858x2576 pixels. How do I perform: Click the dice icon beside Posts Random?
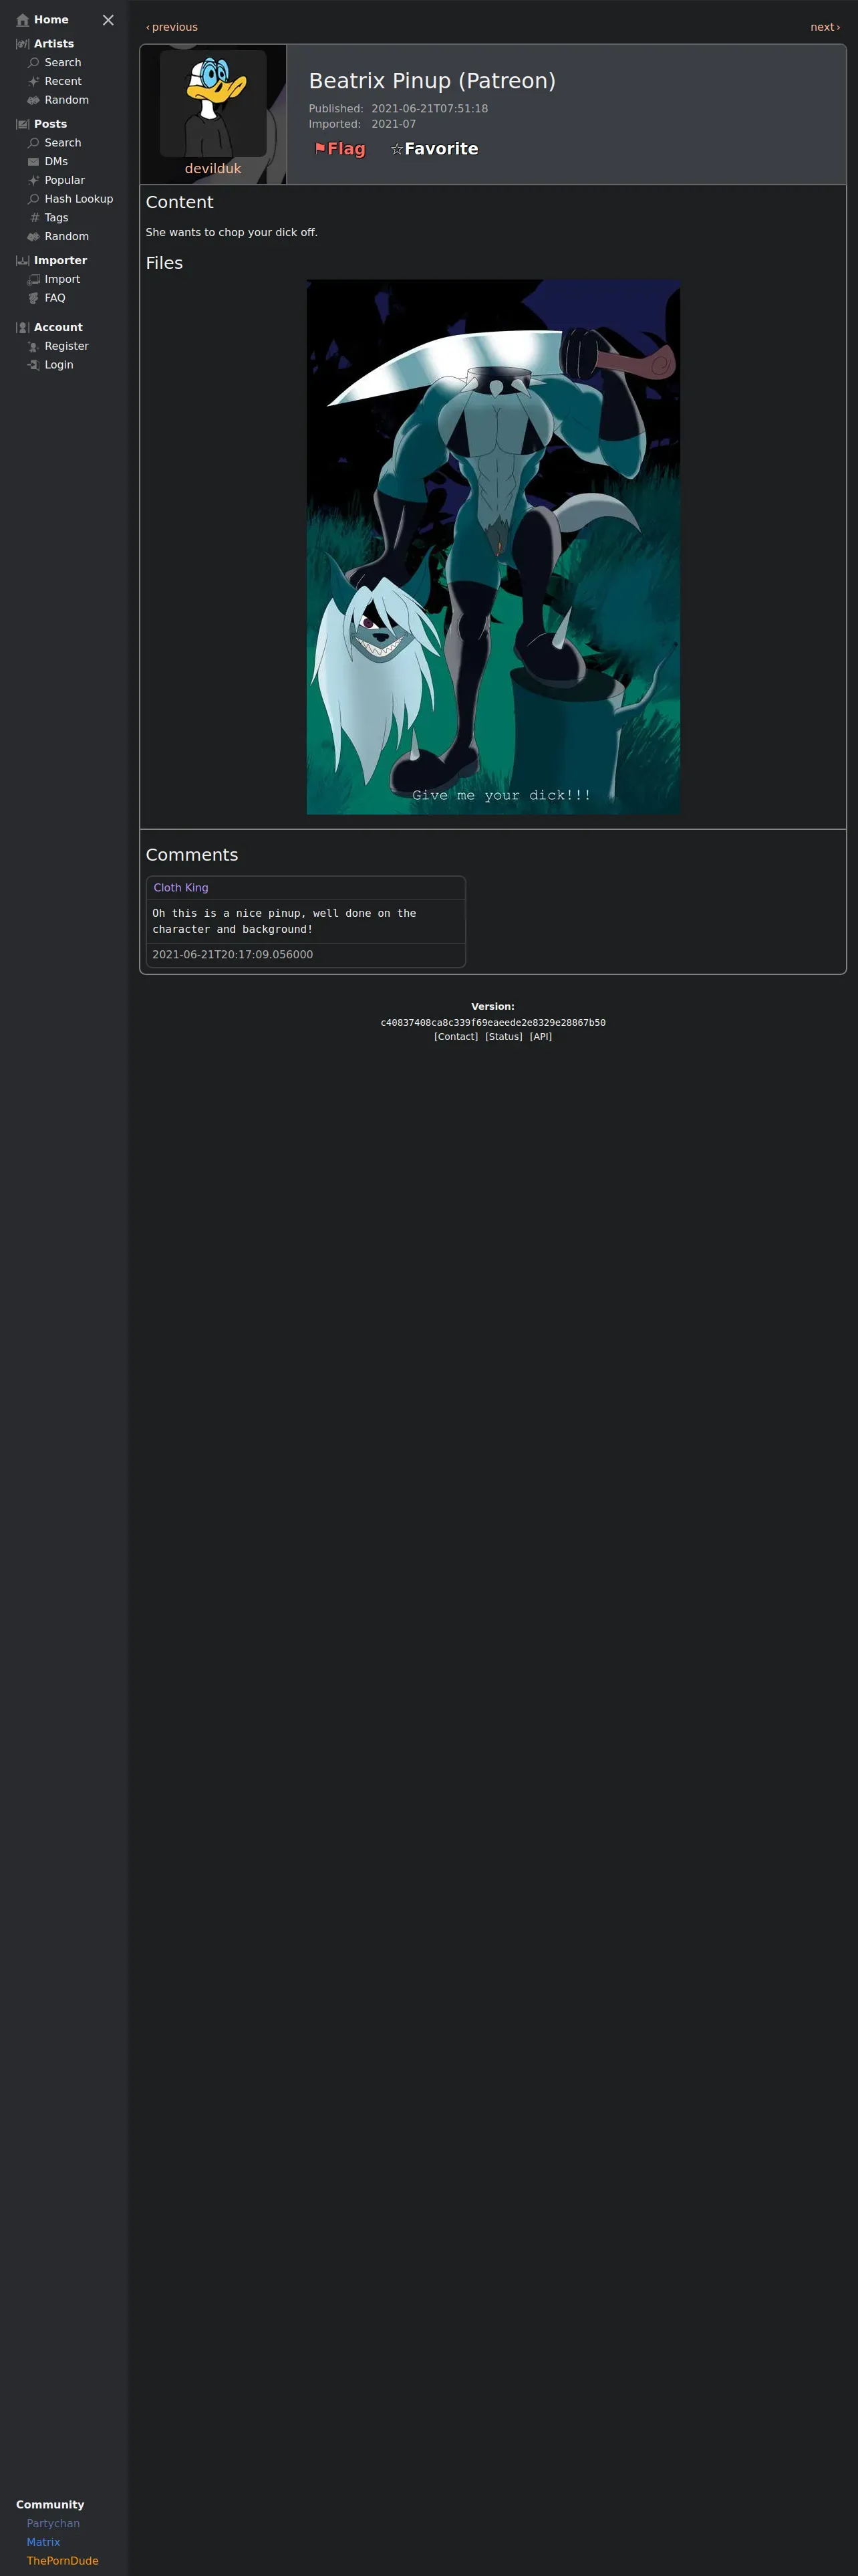click(x=33, y=237)
